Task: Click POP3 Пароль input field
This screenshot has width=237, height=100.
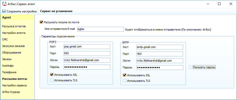Action: [x=87, y=67]
